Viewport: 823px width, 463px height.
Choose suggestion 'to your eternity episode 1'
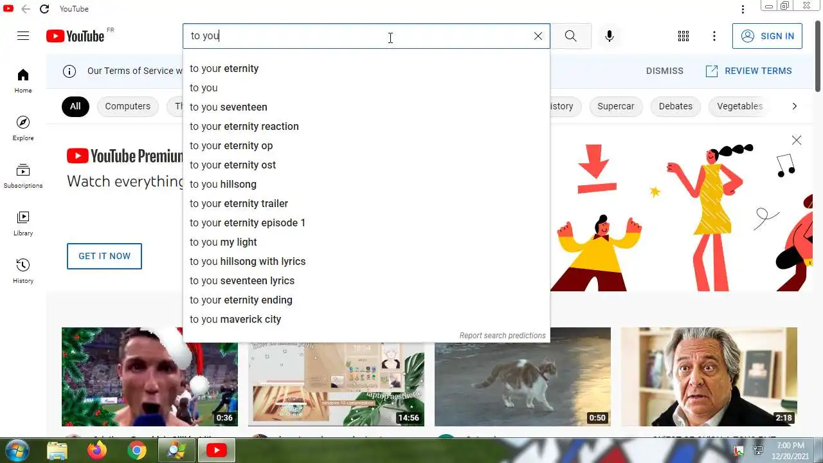pos(366,223)
